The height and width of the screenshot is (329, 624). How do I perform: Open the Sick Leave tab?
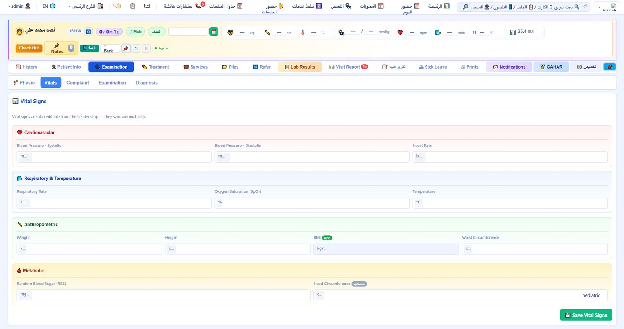tap(433, 67)
